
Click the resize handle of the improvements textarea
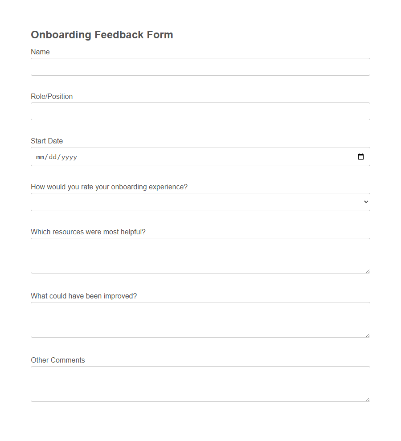pos(368,336)
